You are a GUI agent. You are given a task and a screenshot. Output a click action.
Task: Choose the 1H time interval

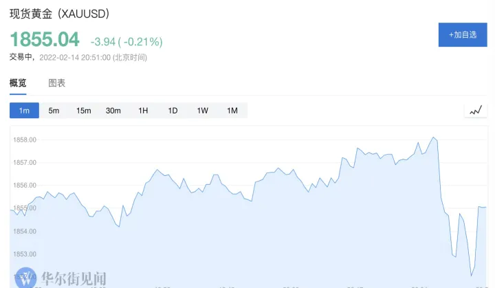click(143, 111)
